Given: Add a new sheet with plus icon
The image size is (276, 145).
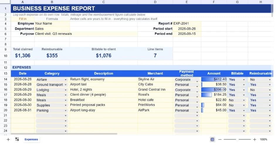Looking at the screenshot, I should (8, 139).
